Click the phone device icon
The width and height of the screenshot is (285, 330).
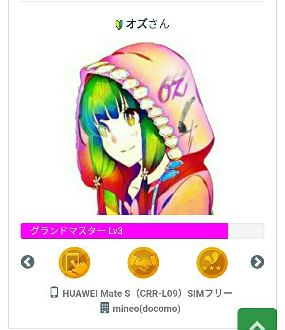54,292
